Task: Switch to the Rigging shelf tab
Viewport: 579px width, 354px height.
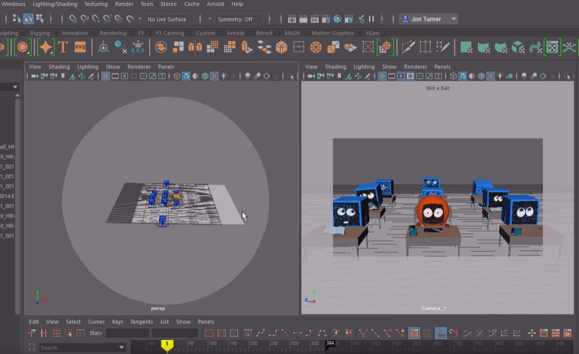Action: pos(40,33)
